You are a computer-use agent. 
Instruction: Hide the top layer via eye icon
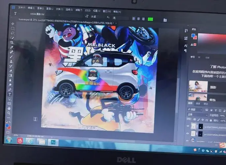coord(188,126)
